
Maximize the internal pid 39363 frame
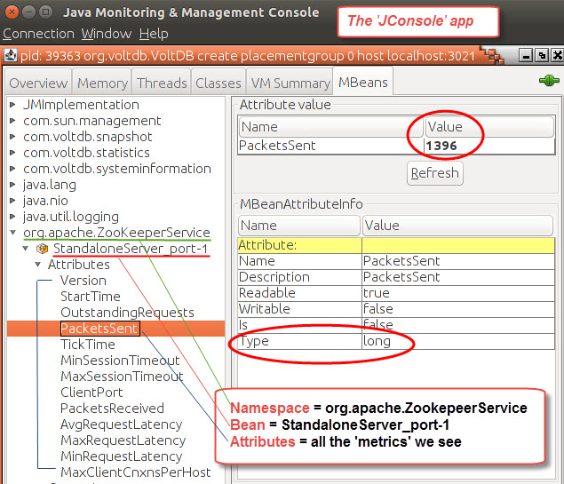pos(542,56)
